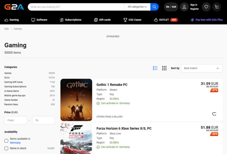Open the EN / EUR language currency selector
The width and height of the screenshot is (227, 154).
[x=171, y=7]
